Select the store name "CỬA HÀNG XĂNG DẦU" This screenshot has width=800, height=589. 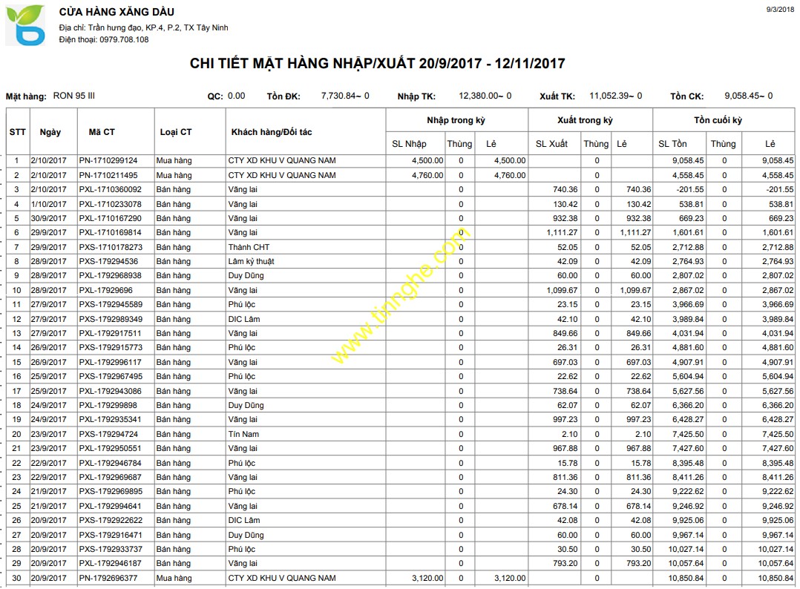click(x=117, y=12)
